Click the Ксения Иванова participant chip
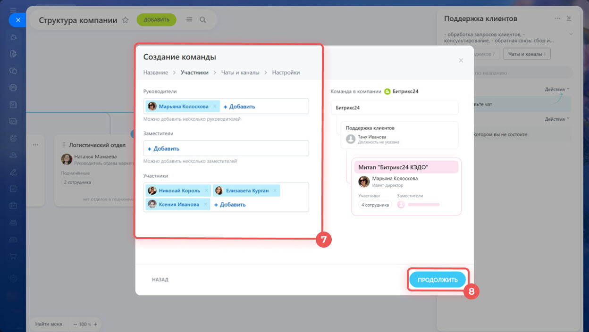Viewport: 589px width, 332px height. (178, 205)
